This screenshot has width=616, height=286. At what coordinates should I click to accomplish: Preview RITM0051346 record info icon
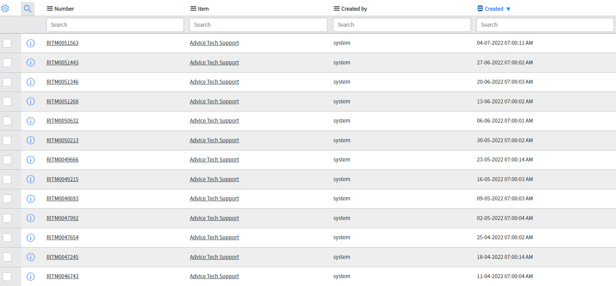[x=31, y=82]
